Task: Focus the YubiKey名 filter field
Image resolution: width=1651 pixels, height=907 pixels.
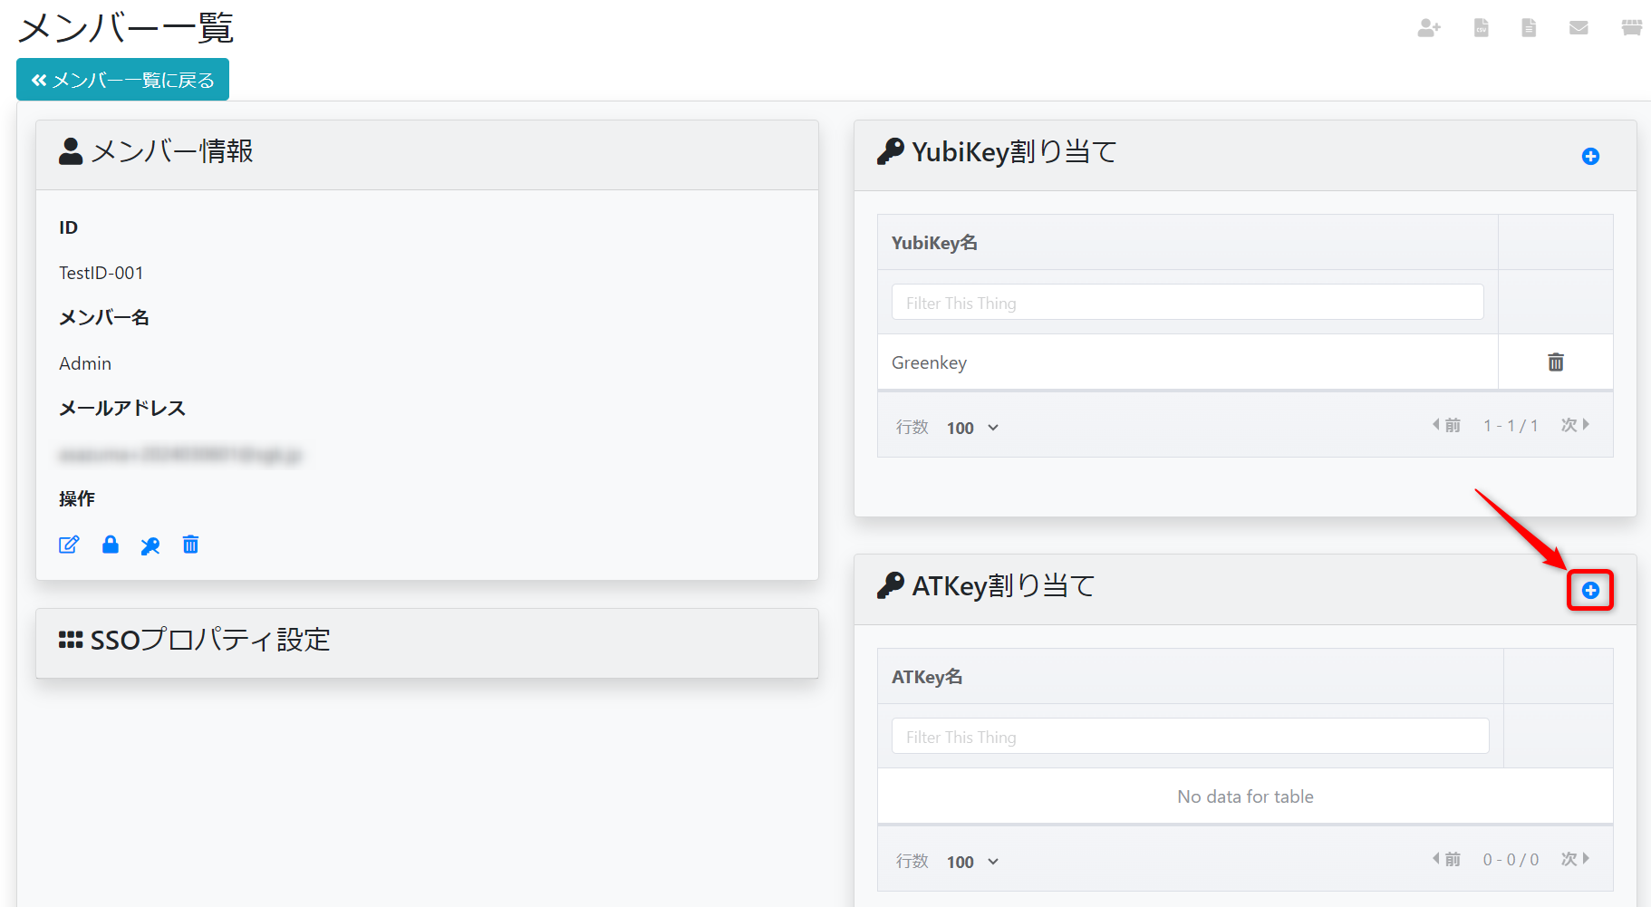Action: point(1187,303)
